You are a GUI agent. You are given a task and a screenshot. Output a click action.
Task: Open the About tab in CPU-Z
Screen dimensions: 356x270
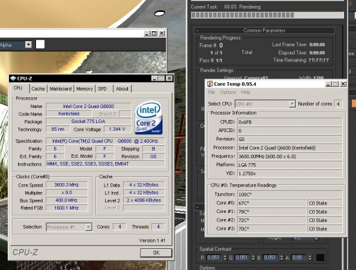[x=122, y=89]
